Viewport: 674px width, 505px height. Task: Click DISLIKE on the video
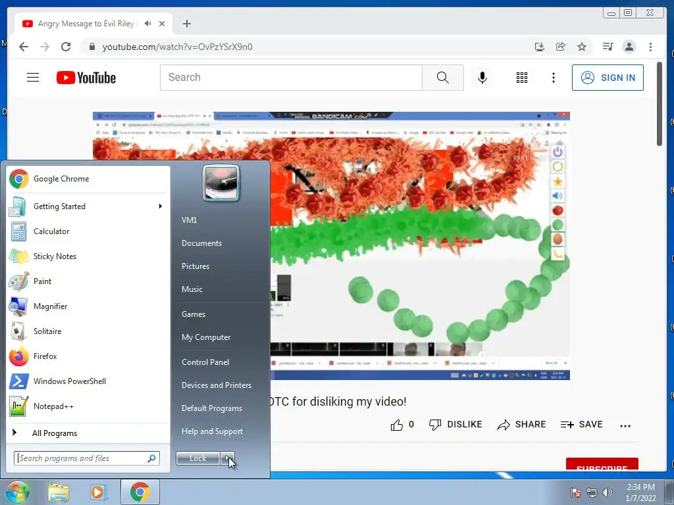455,425
